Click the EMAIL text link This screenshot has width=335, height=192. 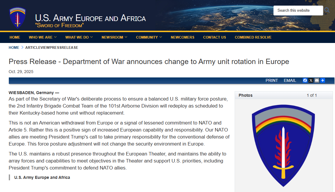(x=290, y=80)
